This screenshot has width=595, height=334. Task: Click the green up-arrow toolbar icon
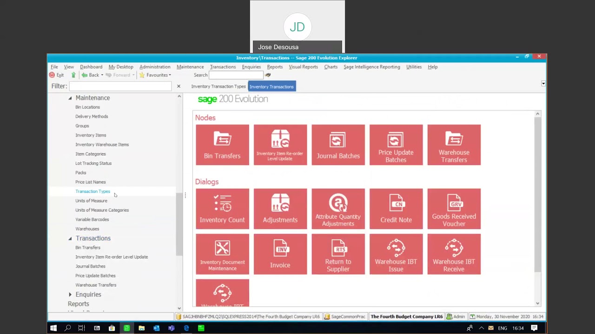(73, 75)
